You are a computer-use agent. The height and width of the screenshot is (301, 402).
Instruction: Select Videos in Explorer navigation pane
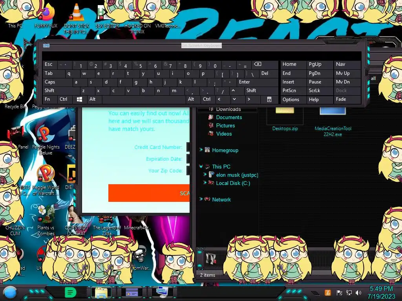[224, 134]
